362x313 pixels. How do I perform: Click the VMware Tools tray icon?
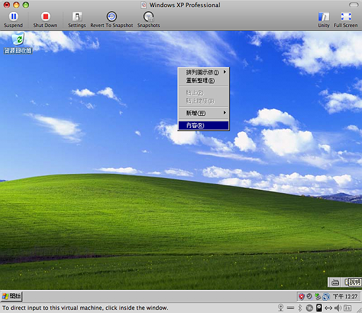(326, 297)
